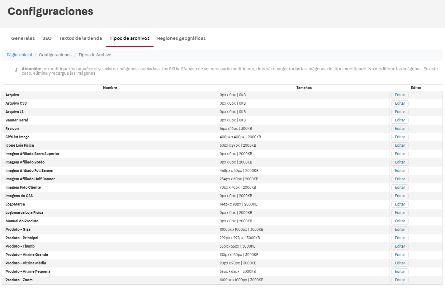Open the Generales tab
Screen dimensions: 445x289
[x=23, y=38]
